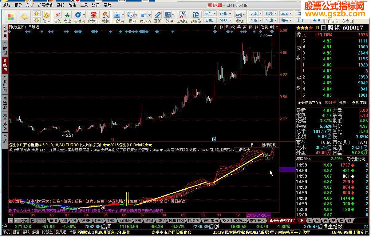The image size is (371, 237).
Task: Click the 指标平台 button
Action: point(38,221)
